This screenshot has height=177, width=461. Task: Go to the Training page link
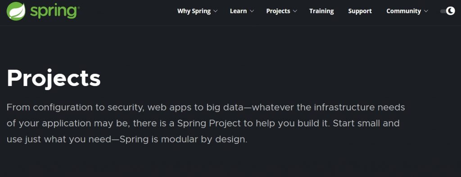click(x=321, y=11)
